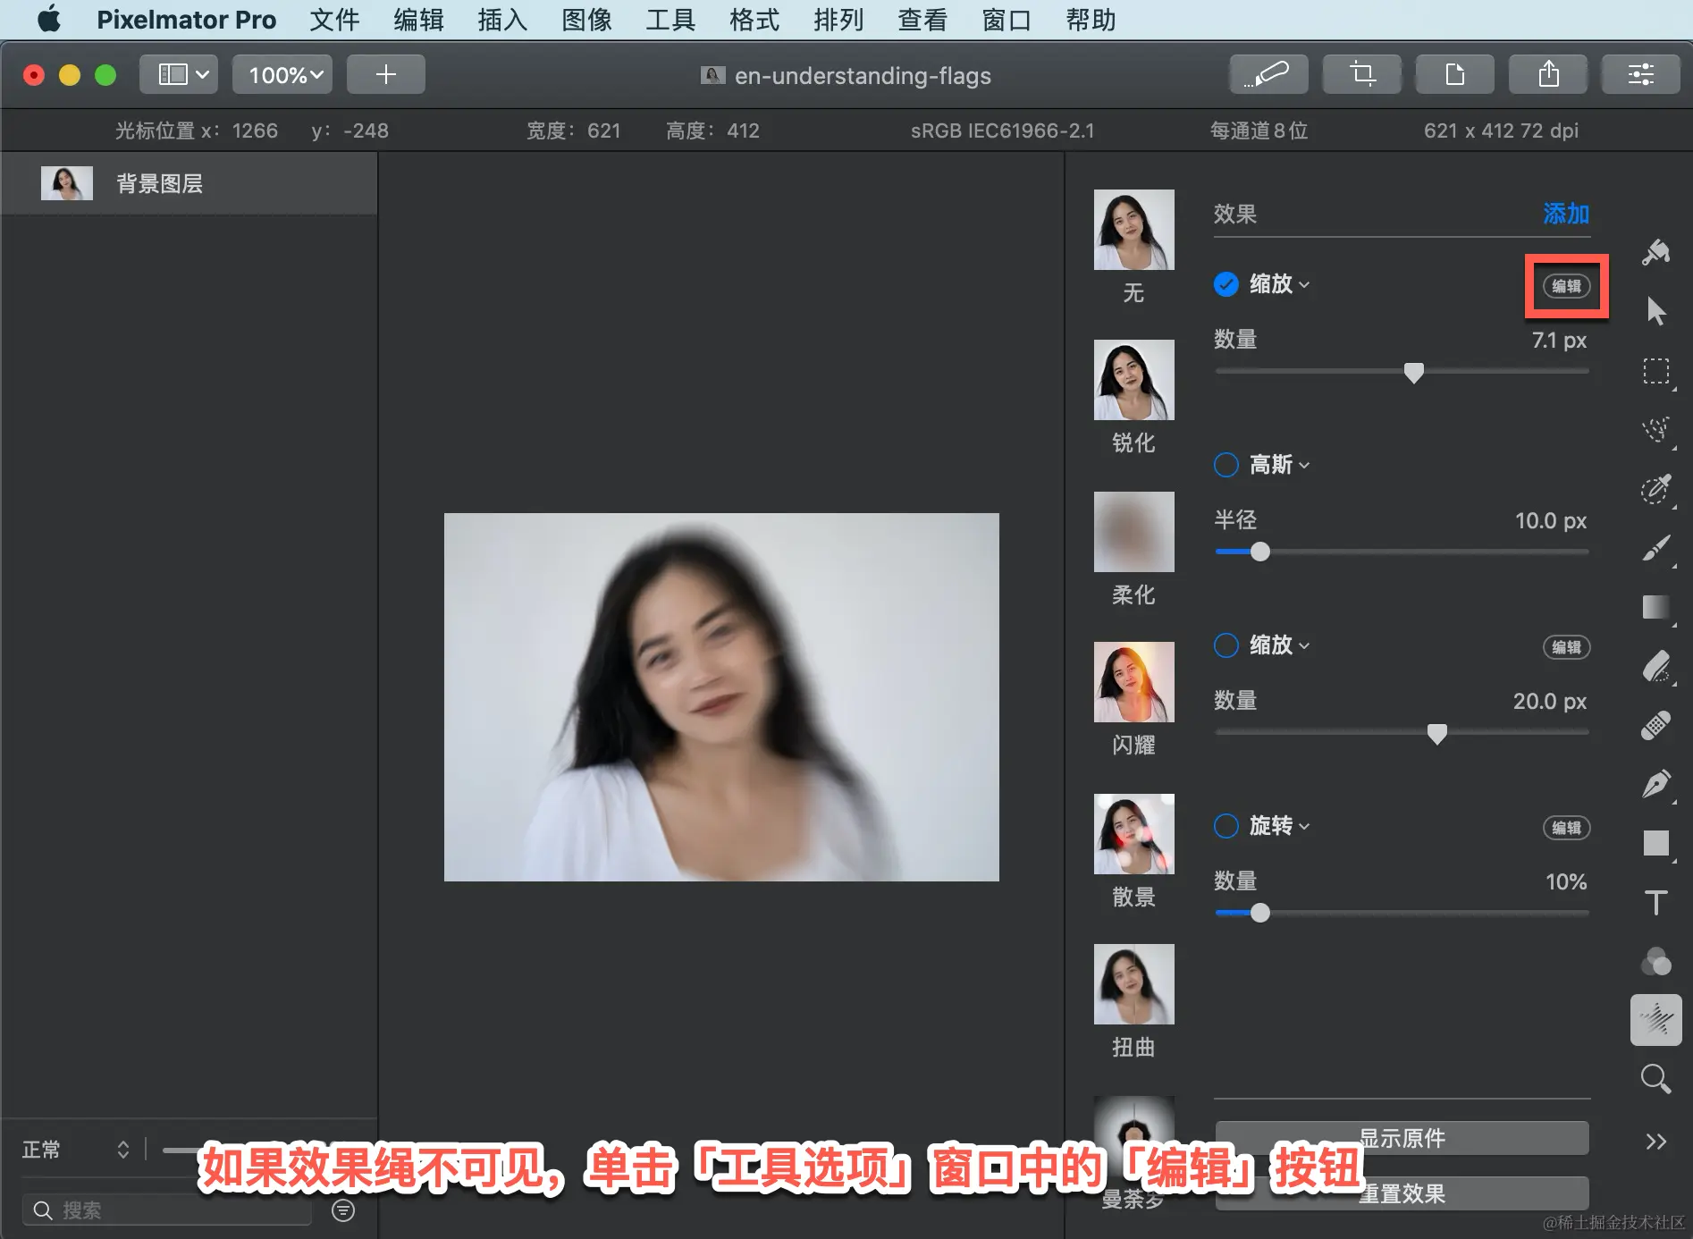This screenshot has width=1693, height=1239.
Task: Choose the Erase tool
Action: pos(1655,666)
